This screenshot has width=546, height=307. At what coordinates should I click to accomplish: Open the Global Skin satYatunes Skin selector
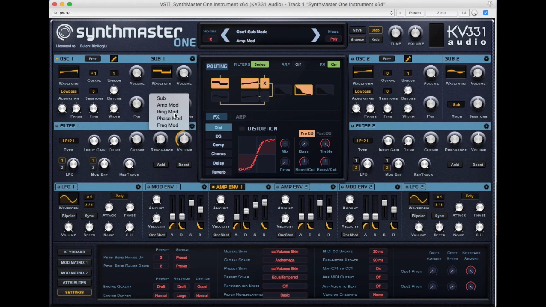pos(285,252)
